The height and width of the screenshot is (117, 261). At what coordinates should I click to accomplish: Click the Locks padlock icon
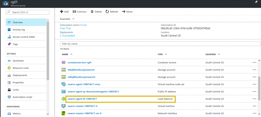point(9,90)
